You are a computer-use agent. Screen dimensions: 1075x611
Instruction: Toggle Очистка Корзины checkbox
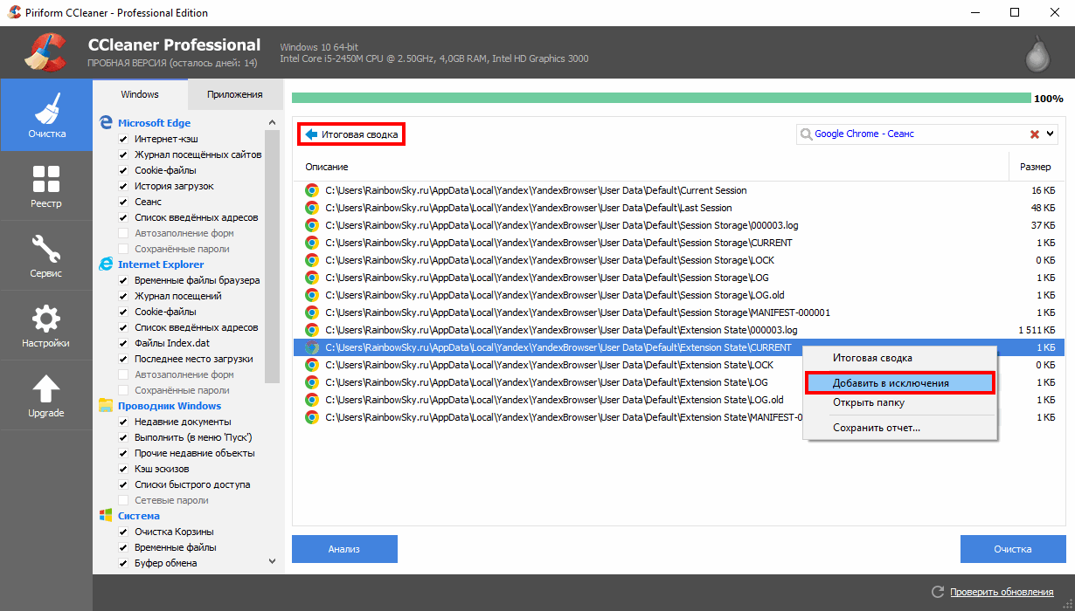click(123, 532)
